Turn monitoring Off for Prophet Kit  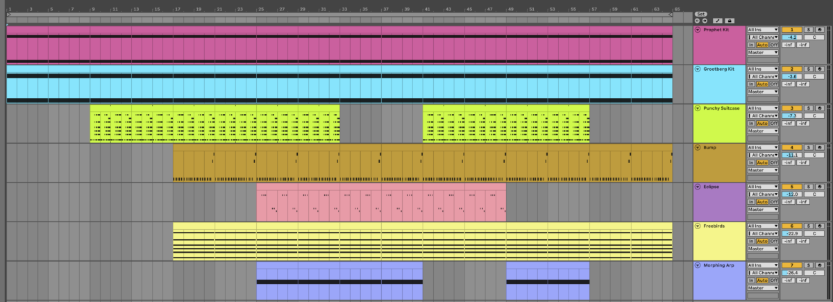pos(773,45)
